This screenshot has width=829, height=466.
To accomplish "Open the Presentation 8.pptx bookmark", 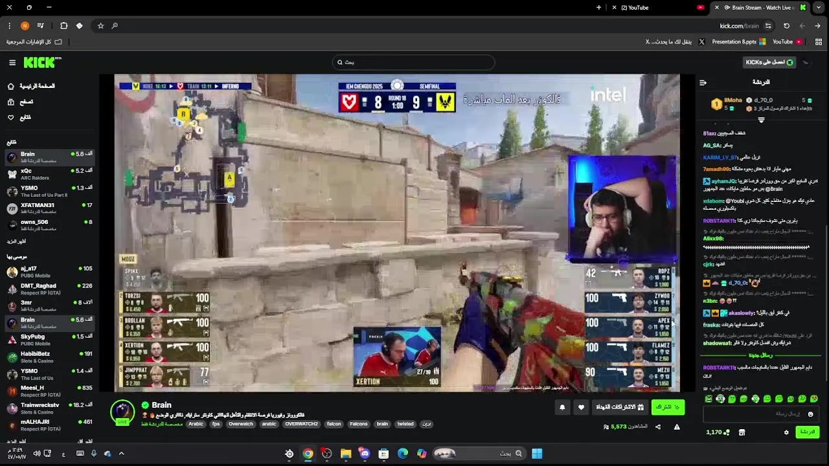I will (739, 42).
